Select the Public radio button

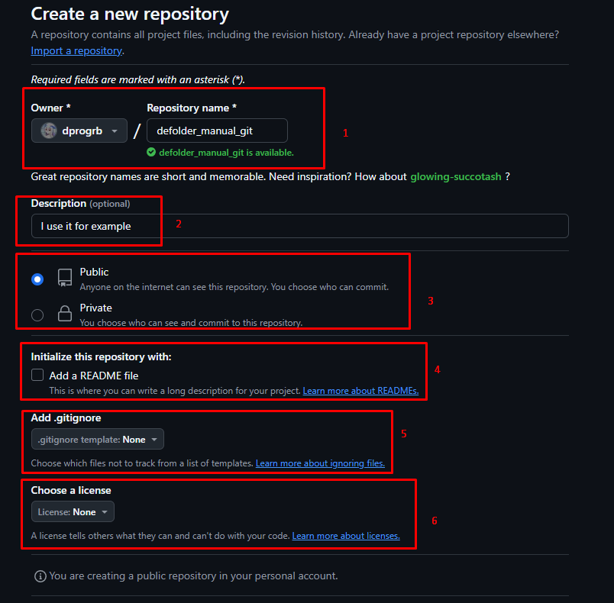click(37, 279)
